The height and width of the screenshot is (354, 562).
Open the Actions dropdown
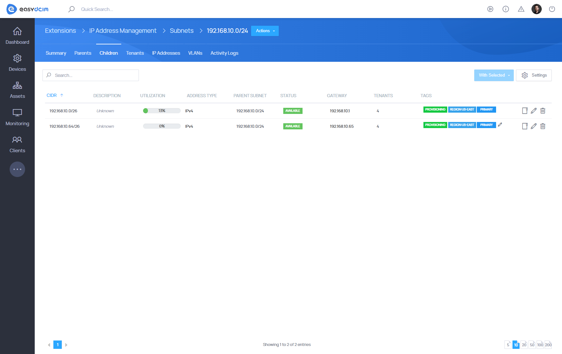click(265, 31)
